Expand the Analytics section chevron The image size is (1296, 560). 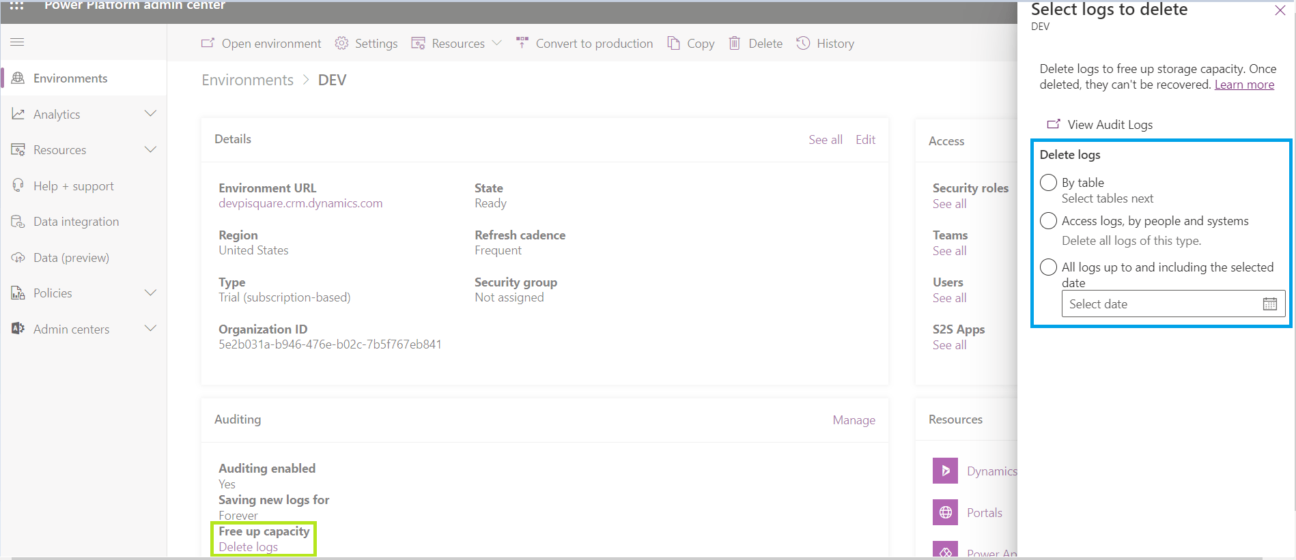(151, 114)
